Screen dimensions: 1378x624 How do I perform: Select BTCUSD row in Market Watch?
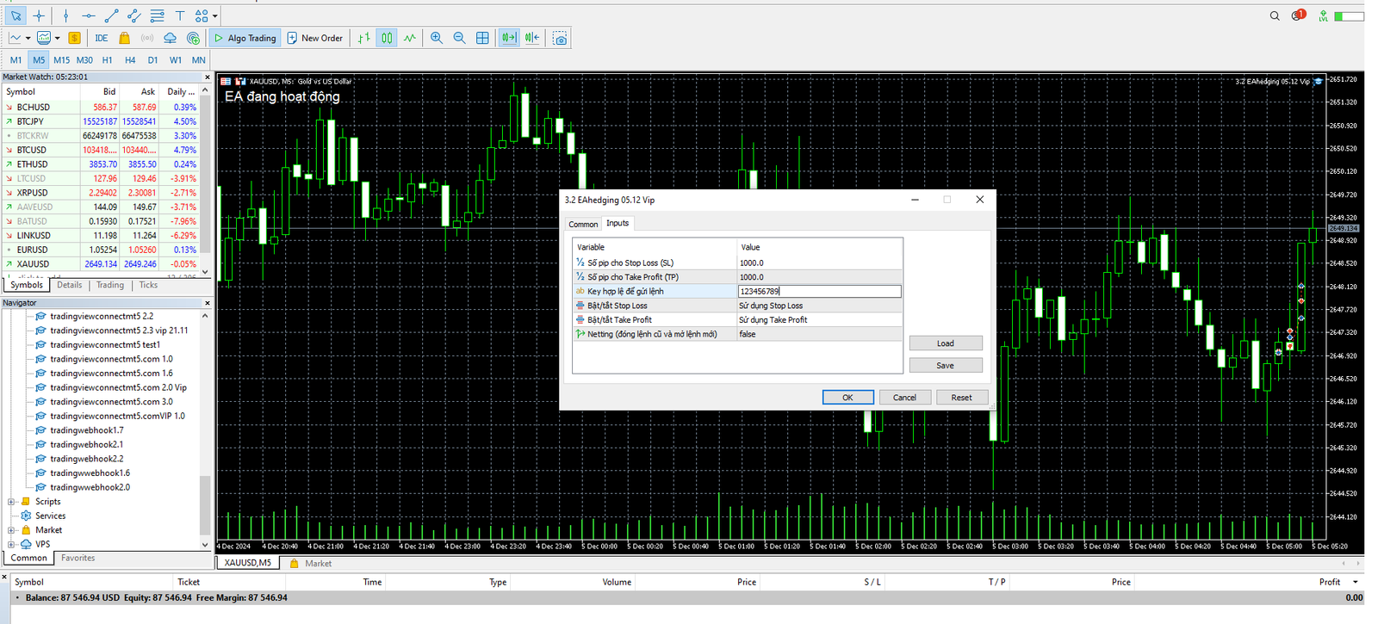click(x=101, y=150)
